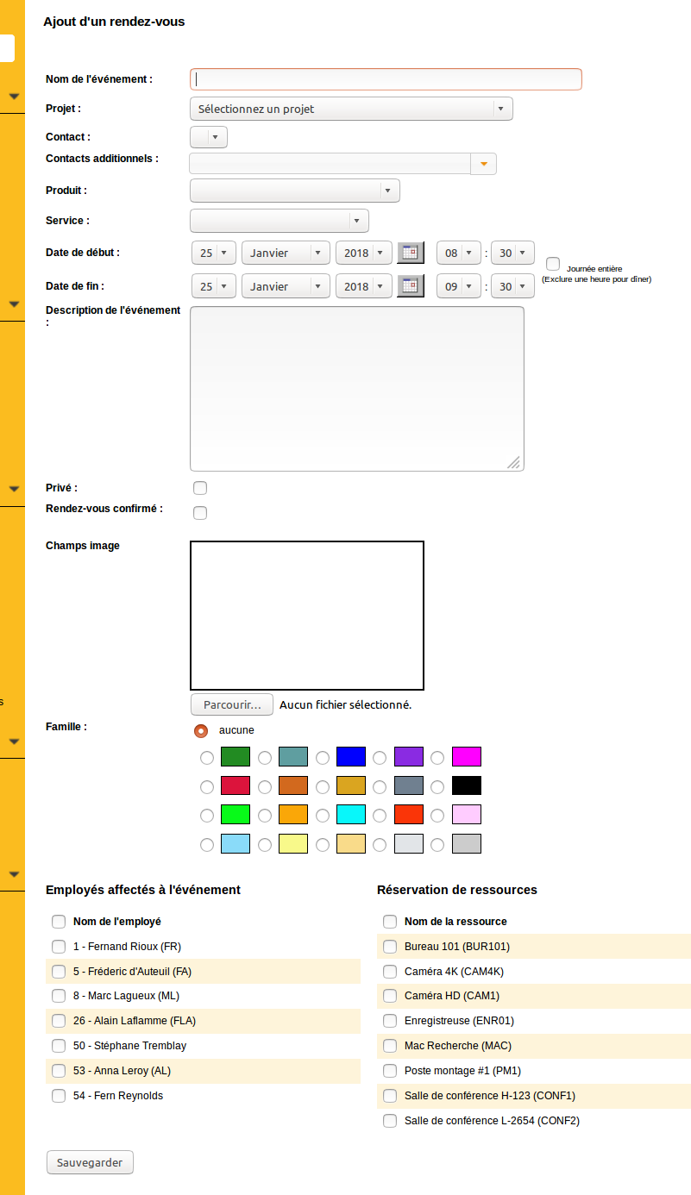Open the end hour dropdown

459,286
